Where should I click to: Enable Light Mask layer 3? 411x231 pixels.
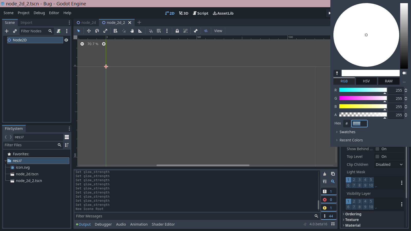359,180
